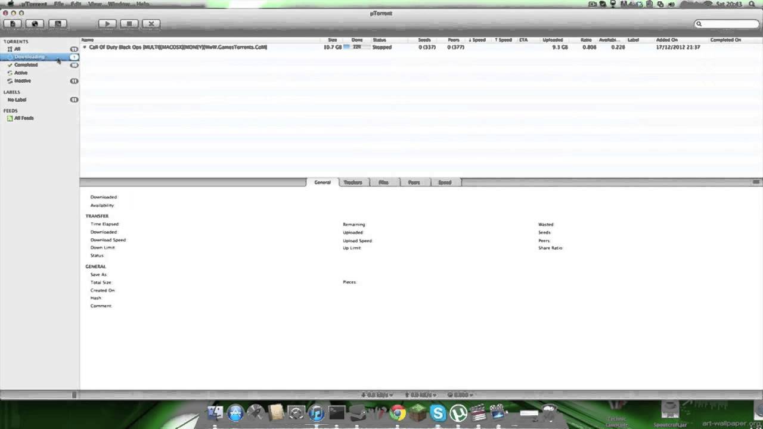Viewport: 763px width, 429px height.
Task: Click the Add Torrent toolbar button
Action: click(x=13, y=24)
